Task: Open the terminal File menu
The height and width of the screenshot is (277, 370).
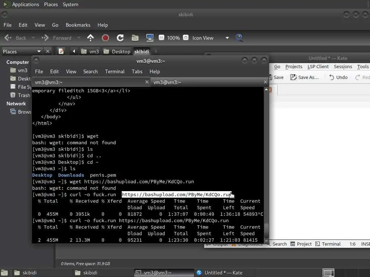Action: [39, 71]
